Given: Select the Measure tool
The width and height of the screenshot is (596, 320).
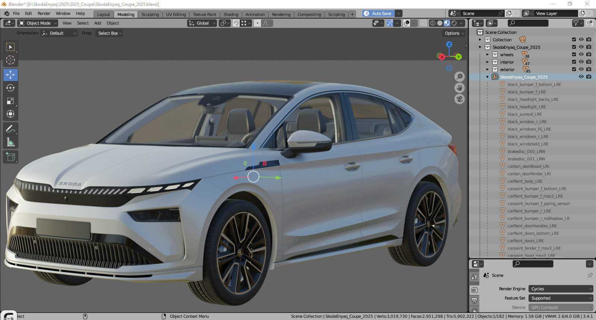Looking at the screenshot, I should (x=10, y=142).
